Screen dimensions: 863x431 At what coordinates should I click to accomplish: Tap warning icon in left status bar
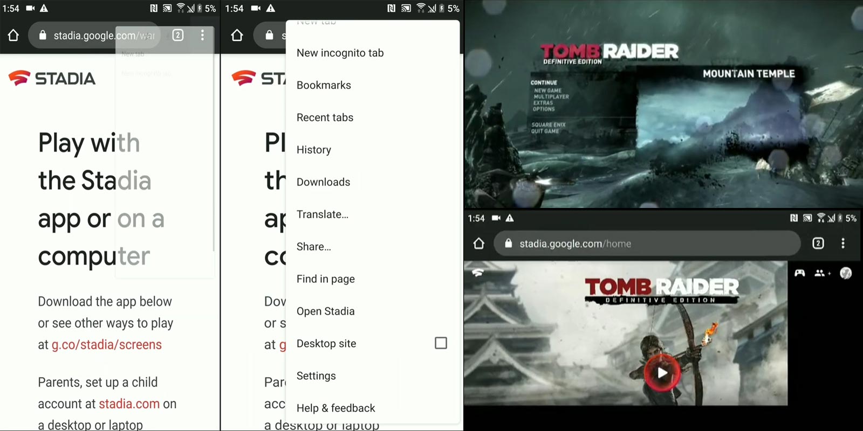coord(44,8)
